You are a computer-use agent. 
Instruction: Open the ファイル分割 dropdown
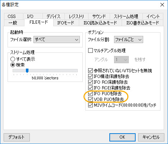[128, 40]
